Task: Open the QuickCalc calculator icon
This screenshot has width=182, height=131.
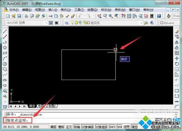Action: (x=152, y=16)
